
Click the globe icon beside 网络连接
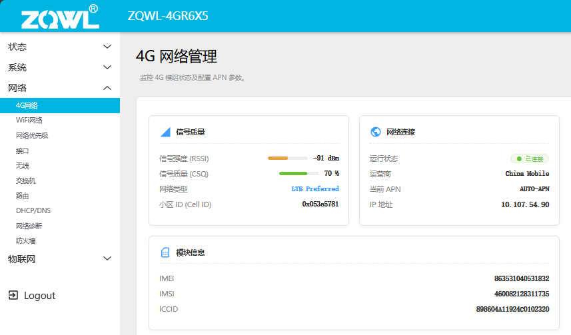(x=375, y=132)
